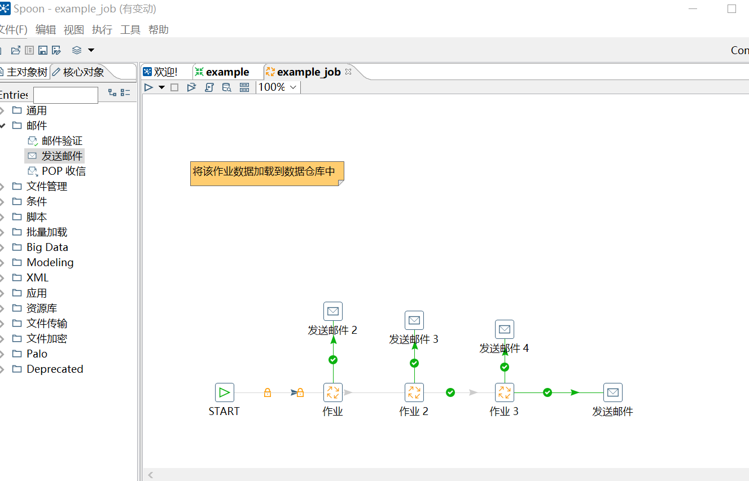The height and width of the screenshot is (481, 749).
Task: Open the 视图 menu
Action: click(x=74, y=30)
